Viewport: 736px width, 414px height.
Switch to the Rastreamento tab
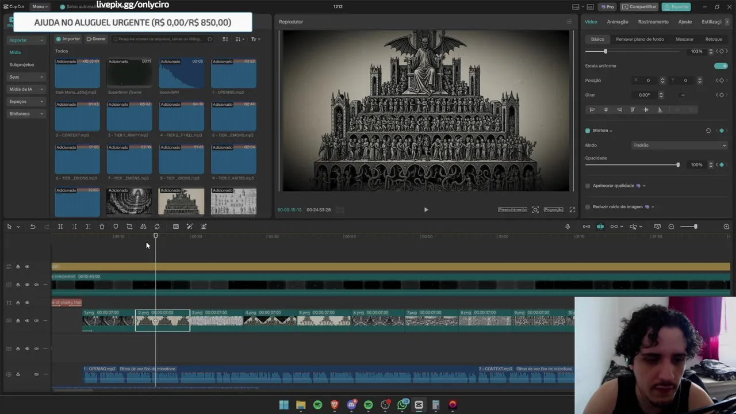coord(653,22)
